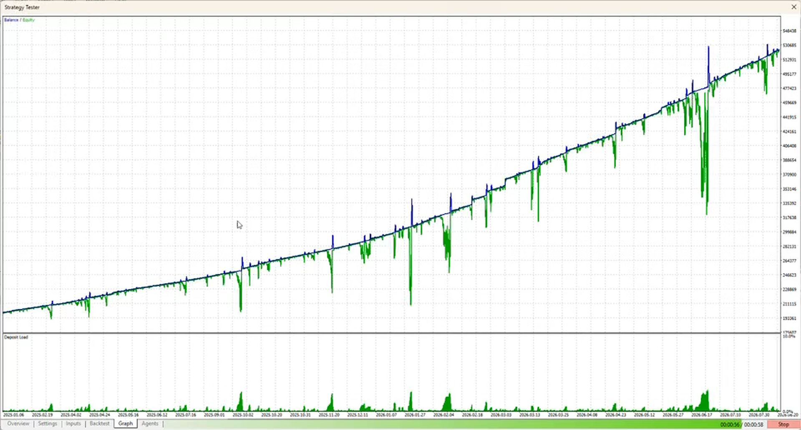The height and width of the screenshot is (430, 801).
Task: Click the 2026.01.27 date on time axis
Action: point(415,415)
